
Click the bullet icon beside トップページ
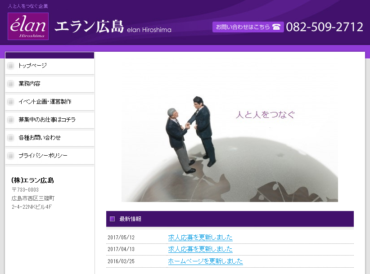(x=11, y=66)
